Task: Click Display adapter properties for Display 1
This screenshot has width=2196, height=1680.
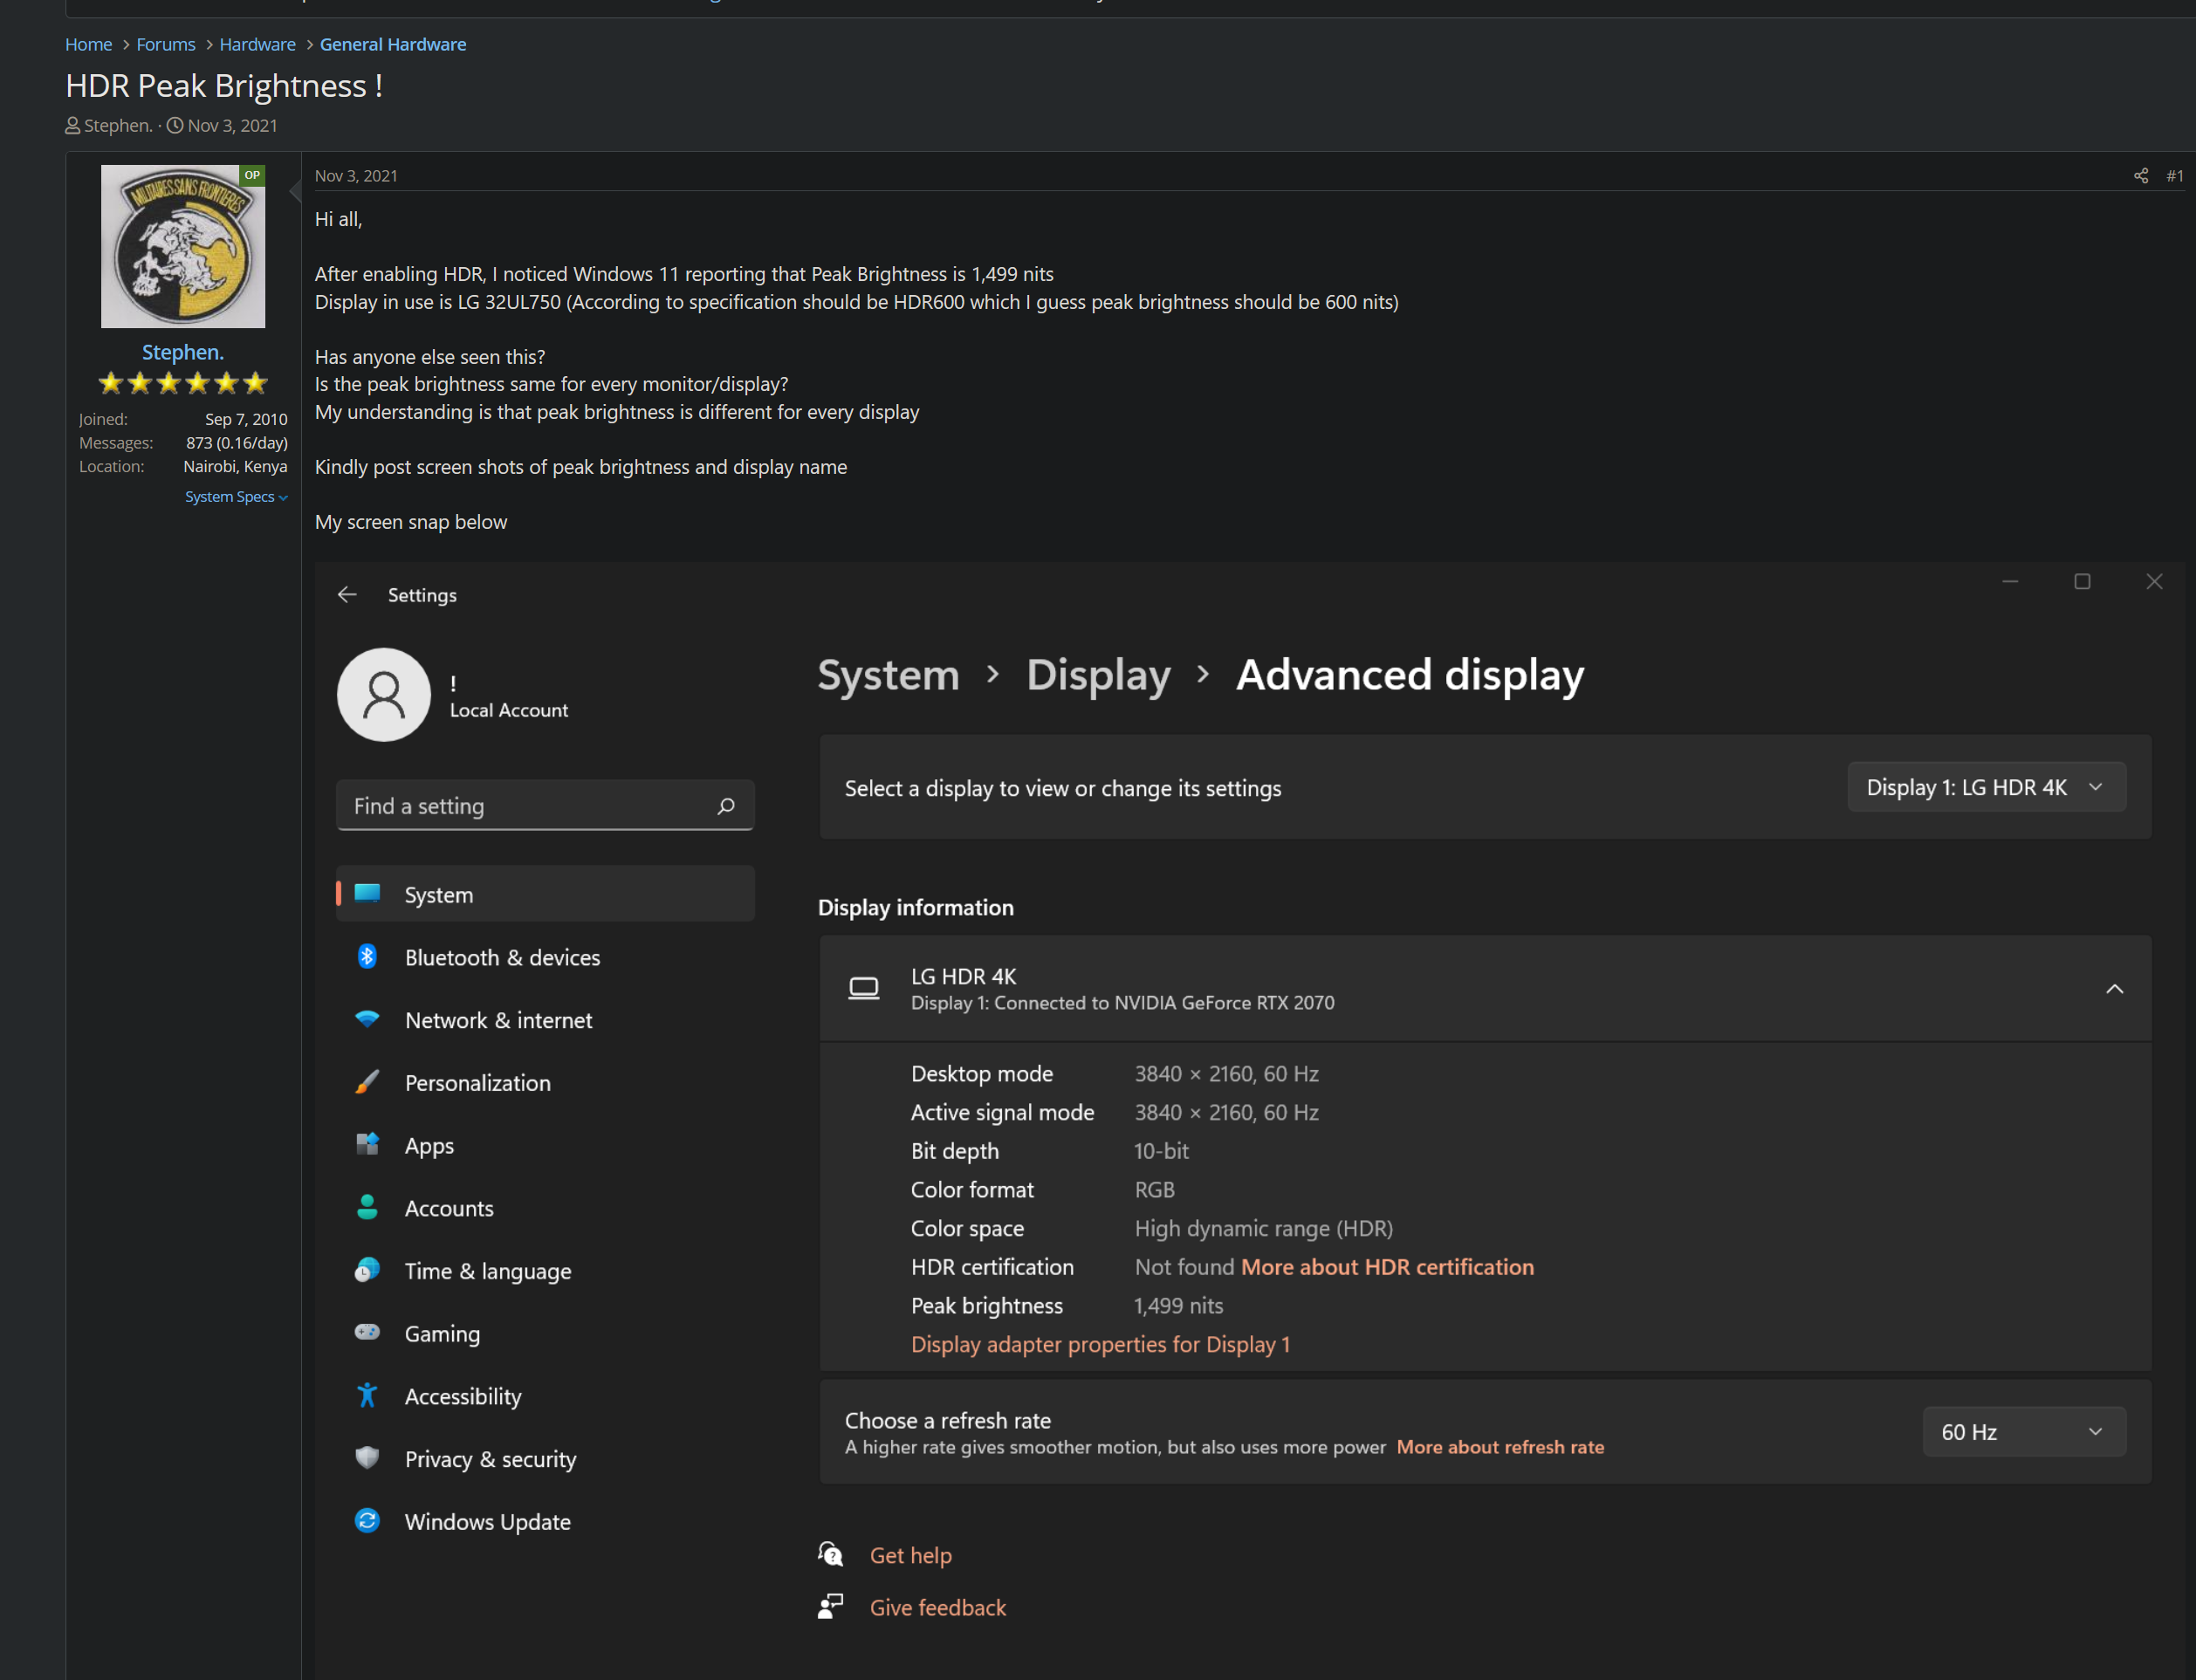Action: [1100, 1344]
